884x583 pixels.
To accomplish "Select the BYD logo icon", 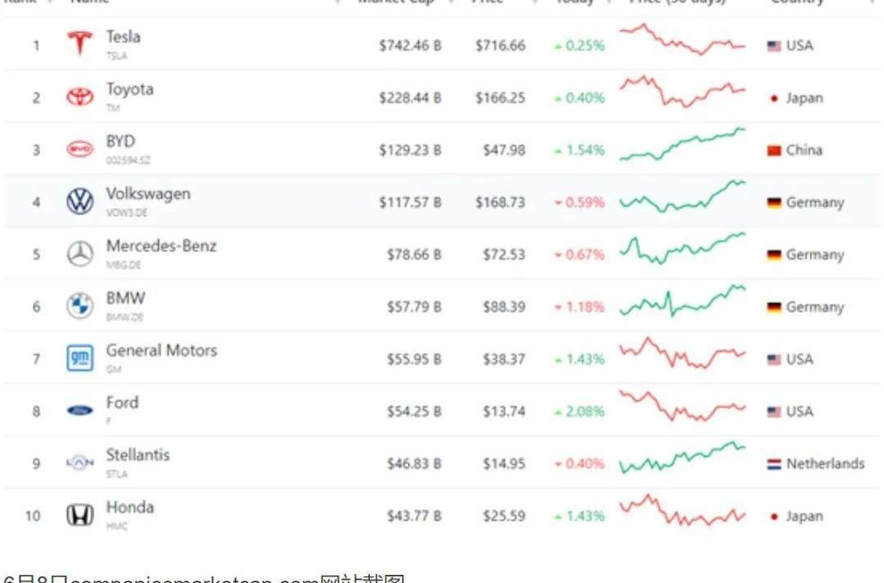I will pyautogui.click(x=80, y=149).
